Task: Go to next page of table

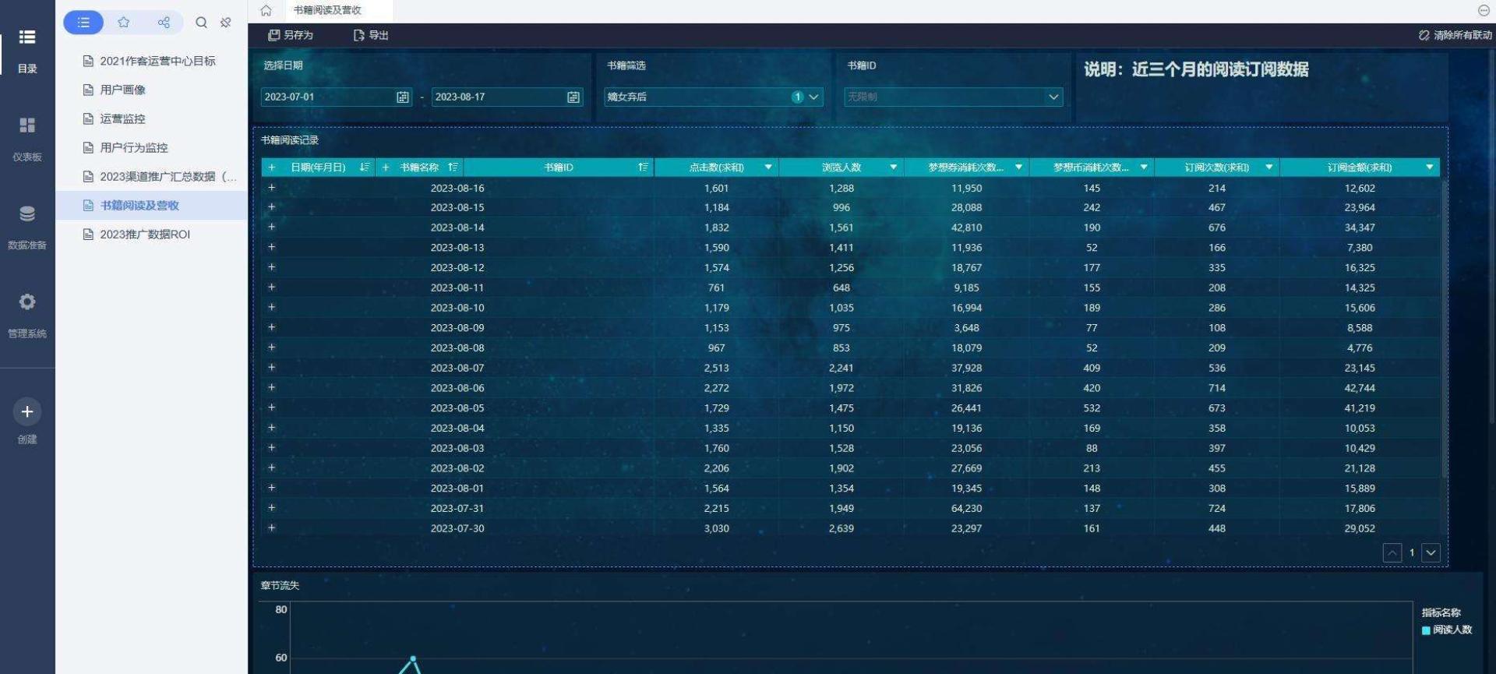Action: click(x=1431, y=552)
